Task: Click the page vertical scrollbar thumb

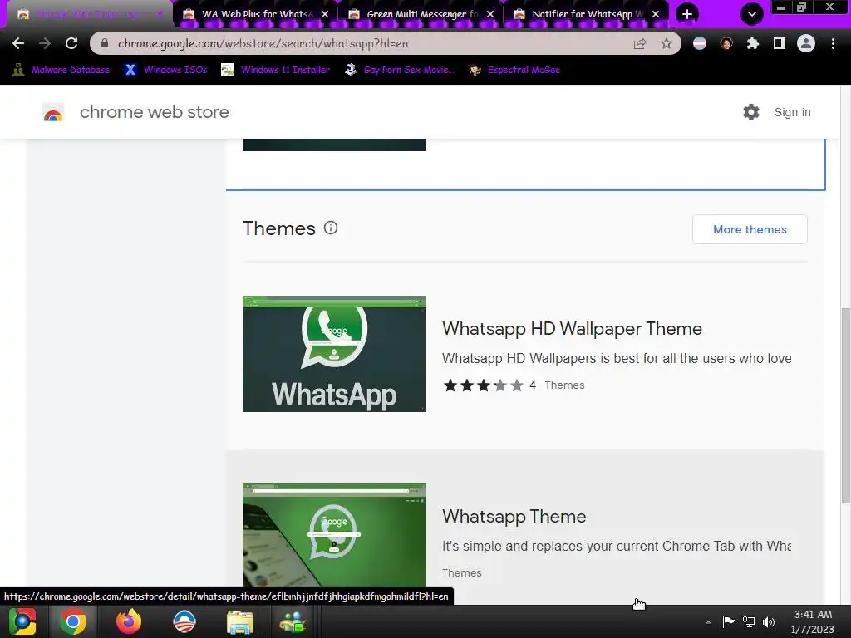Action: click(x=845, y=405)
